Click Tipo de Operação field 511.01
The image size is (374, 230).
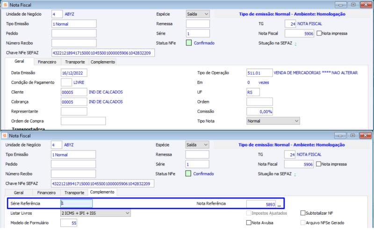(259, 73)
